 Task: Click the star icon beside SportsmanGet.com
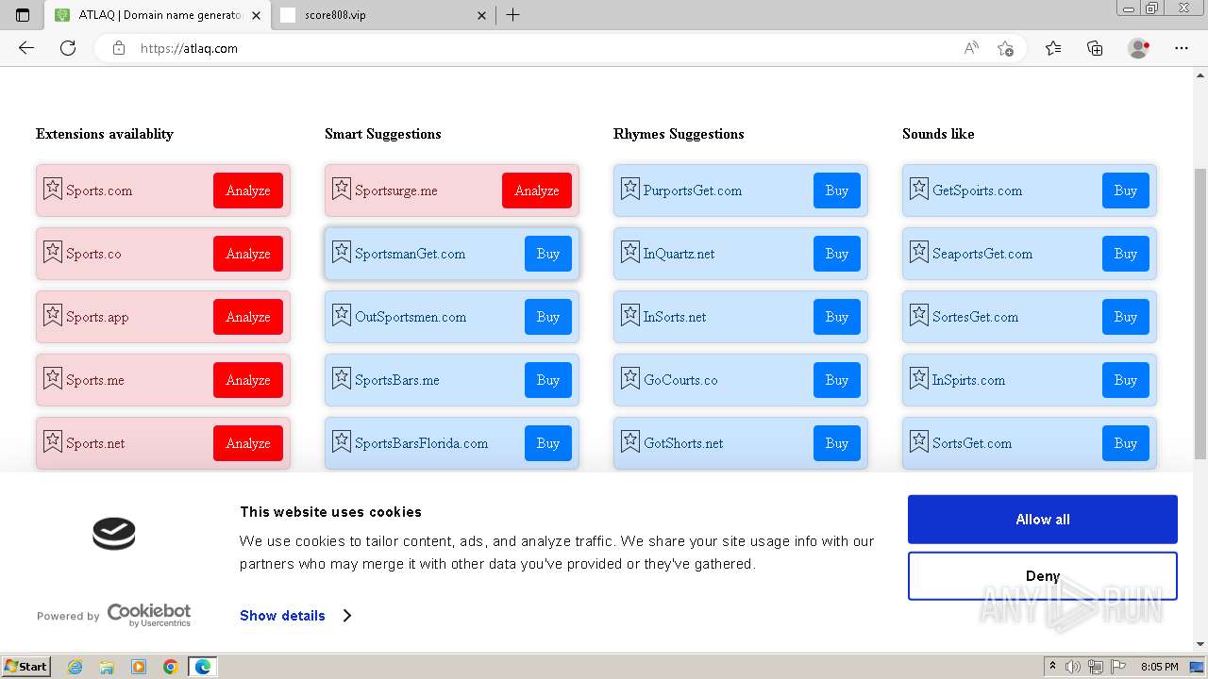coord(342,252)
